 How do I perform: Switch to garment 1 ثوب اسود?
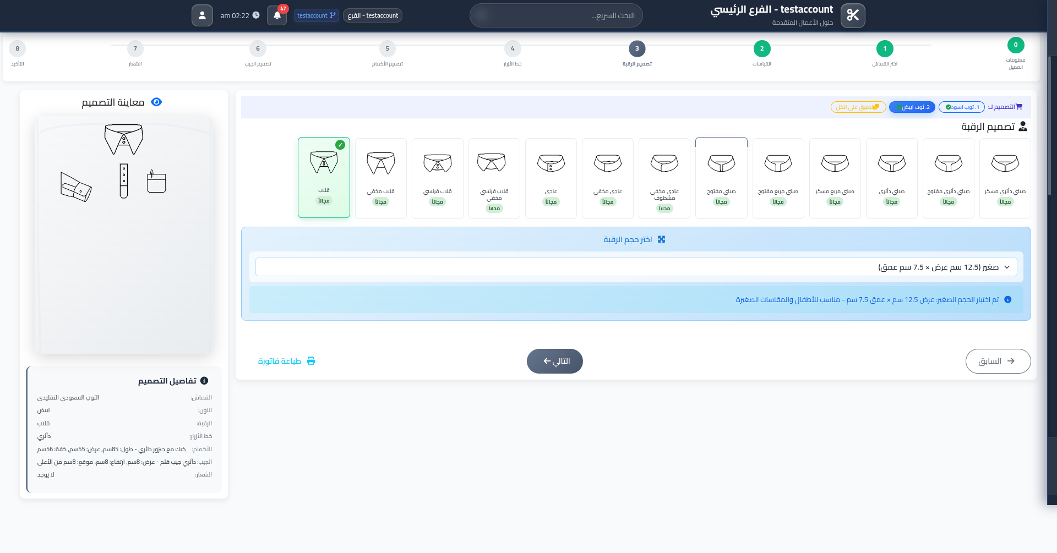962,107
